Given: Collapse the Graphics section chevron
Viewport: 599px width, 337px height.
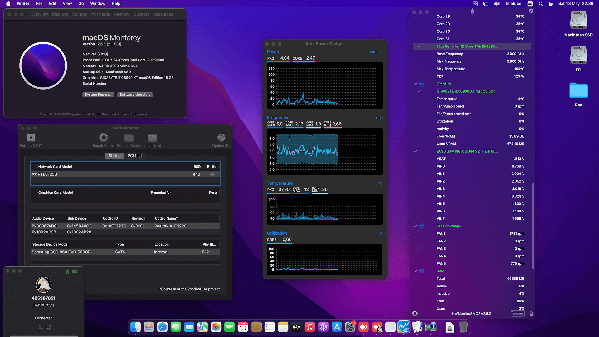Looking at the screenshot, I should click(415, 84).
